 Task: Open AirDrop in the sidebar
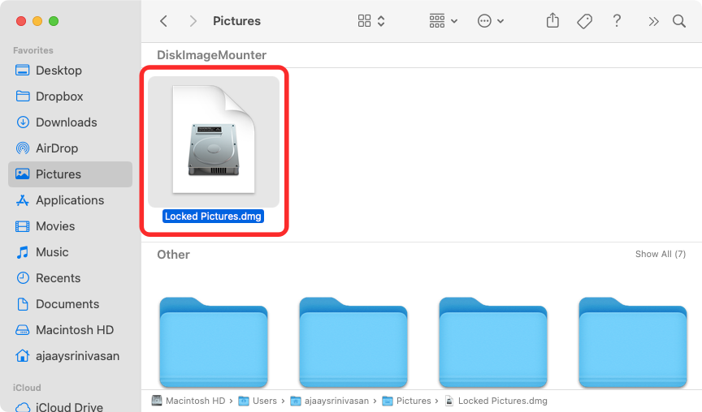coord(71,148)
